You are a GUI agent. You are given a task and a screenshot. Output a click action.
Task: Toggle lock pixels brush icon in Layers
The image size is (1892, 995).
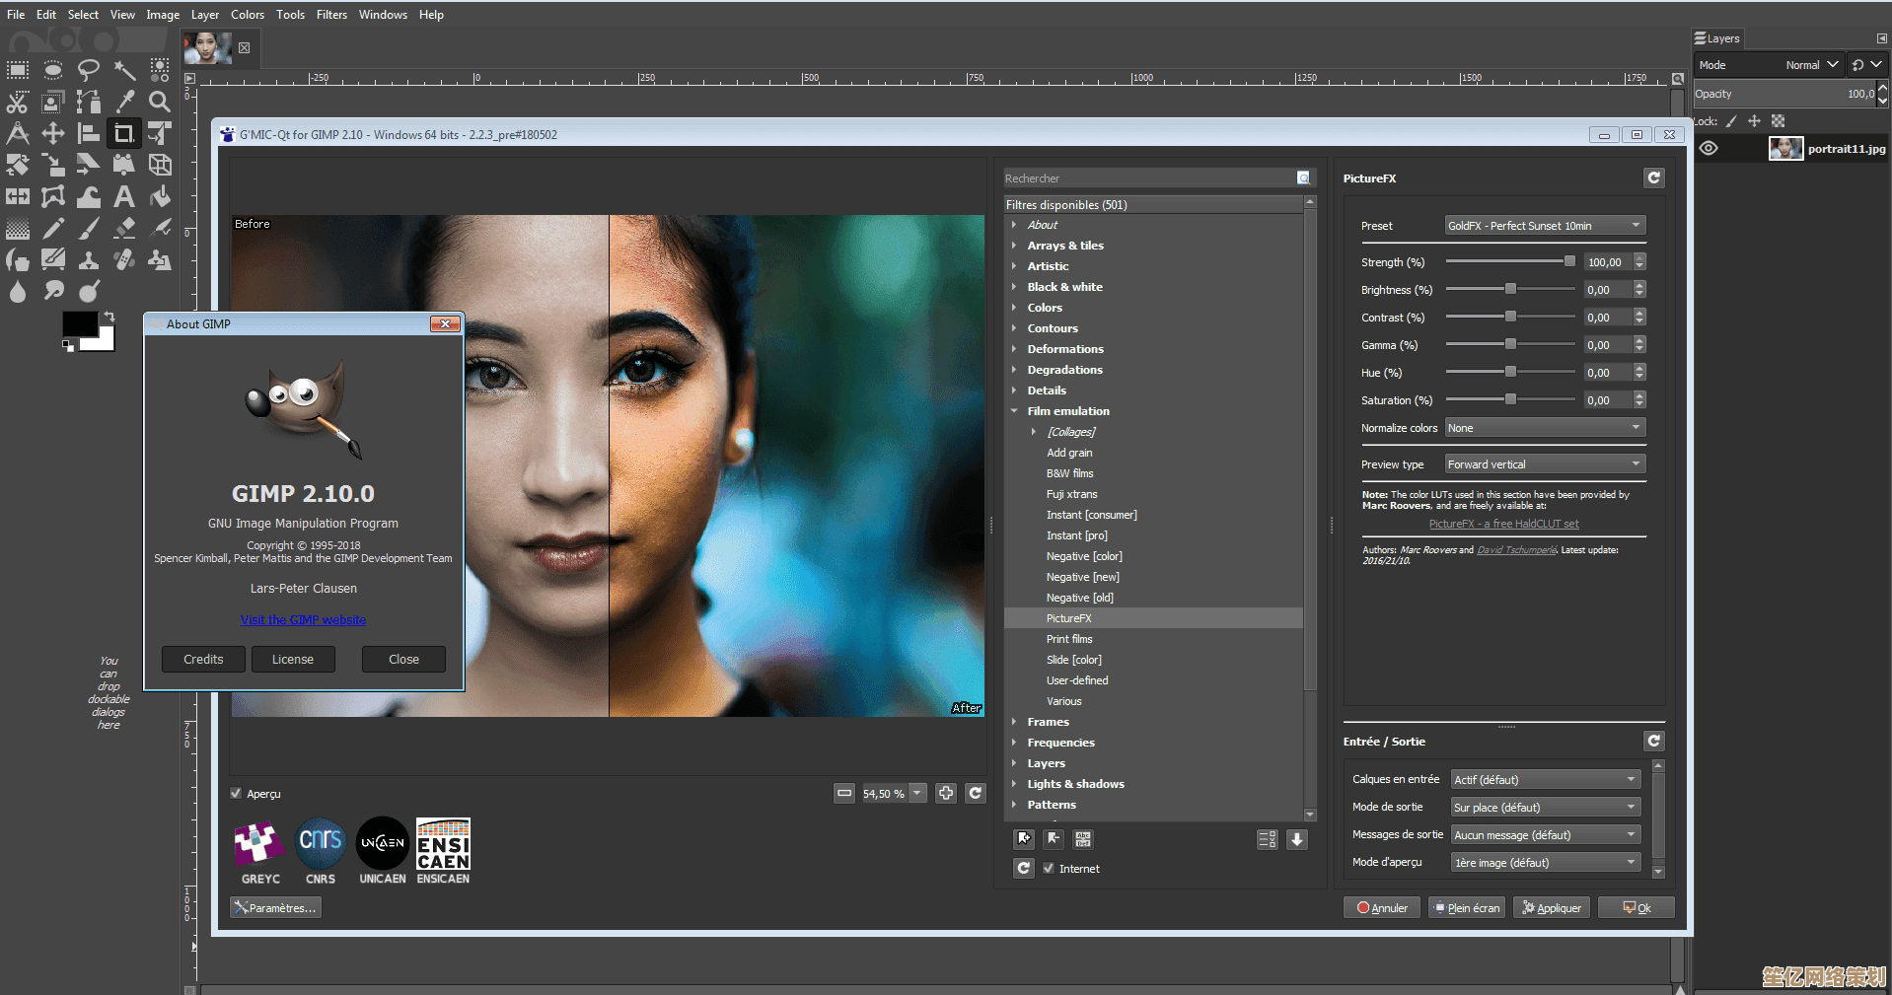point(1731,121)
